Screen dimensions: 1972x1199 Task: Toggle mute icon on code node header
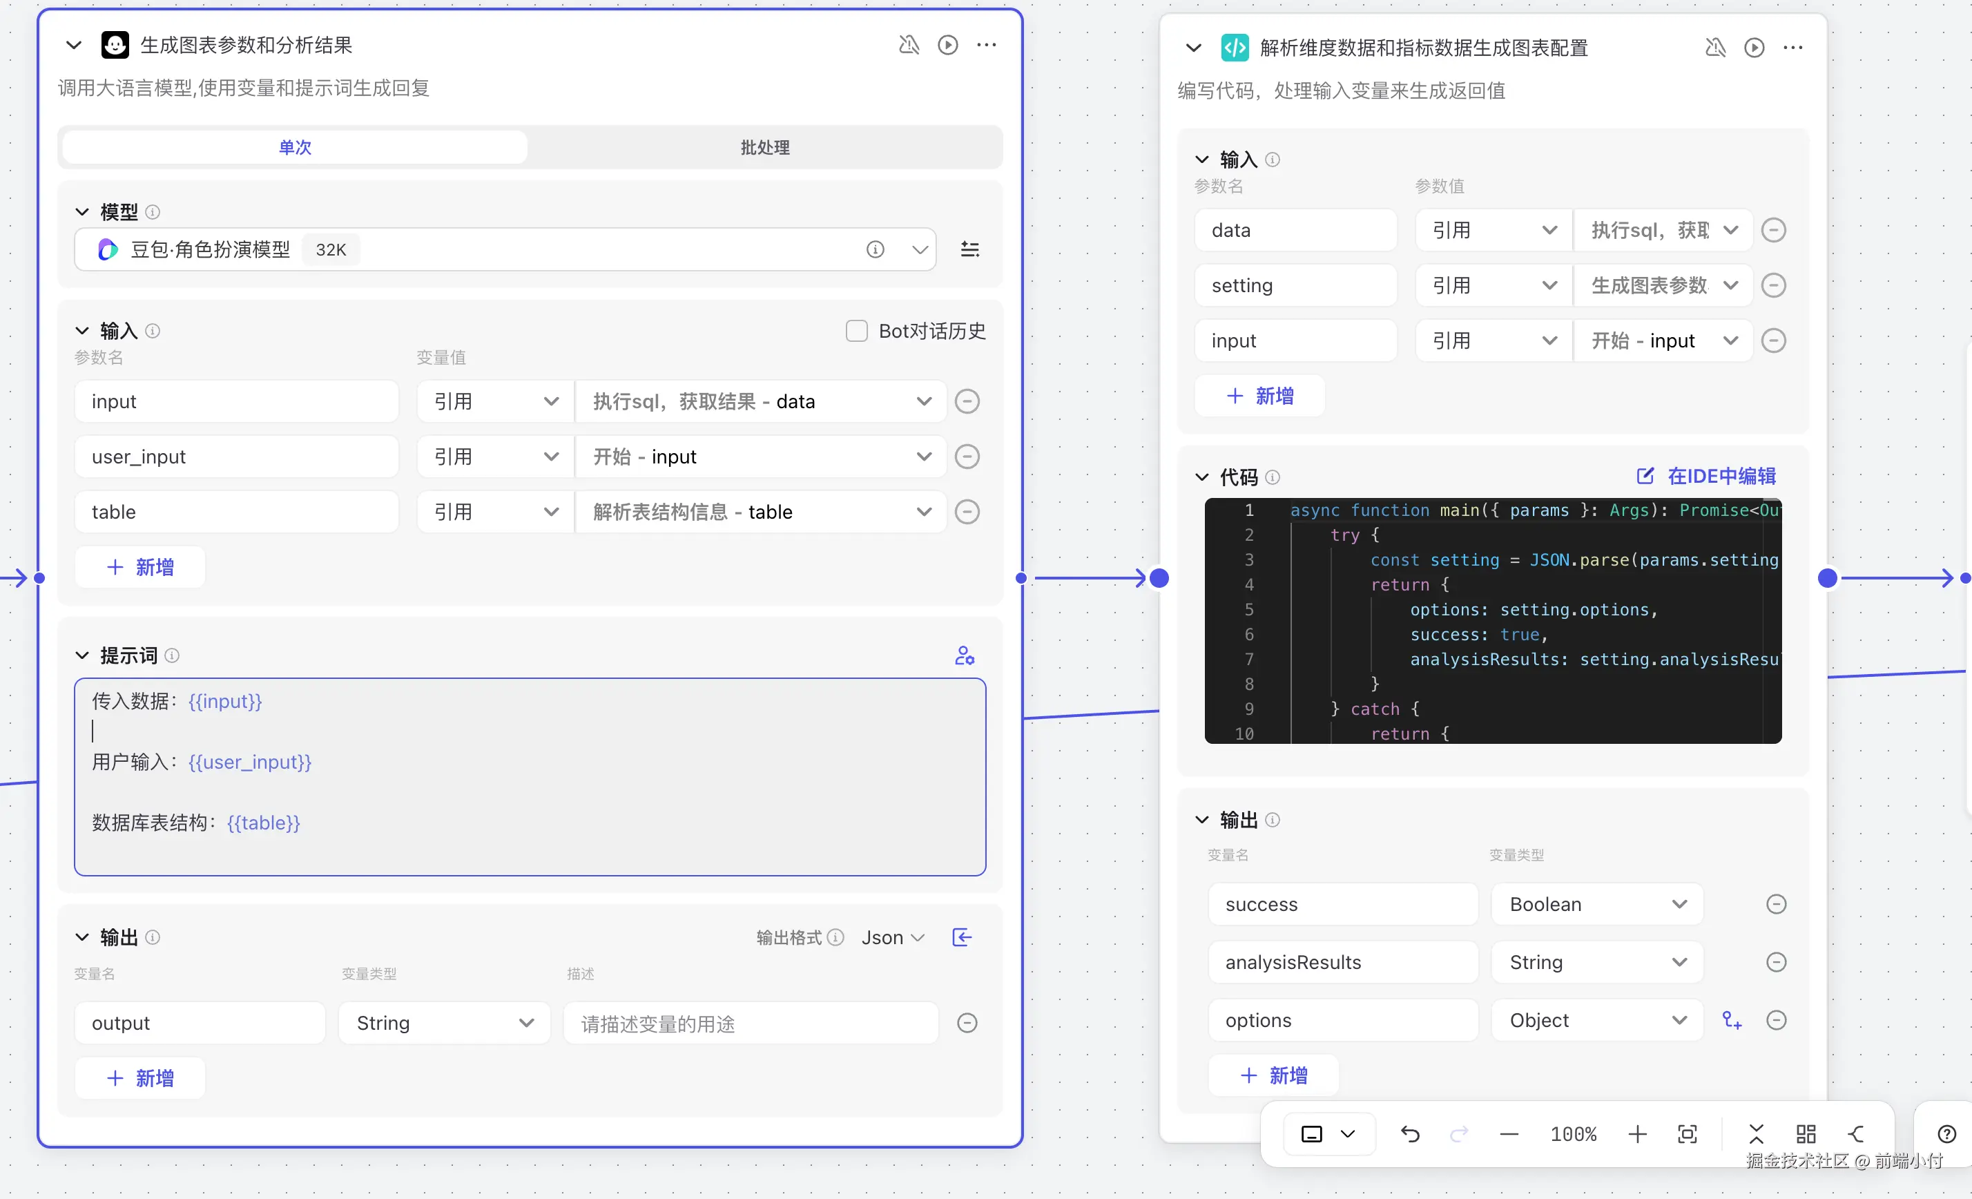(x=1714, y=48)
